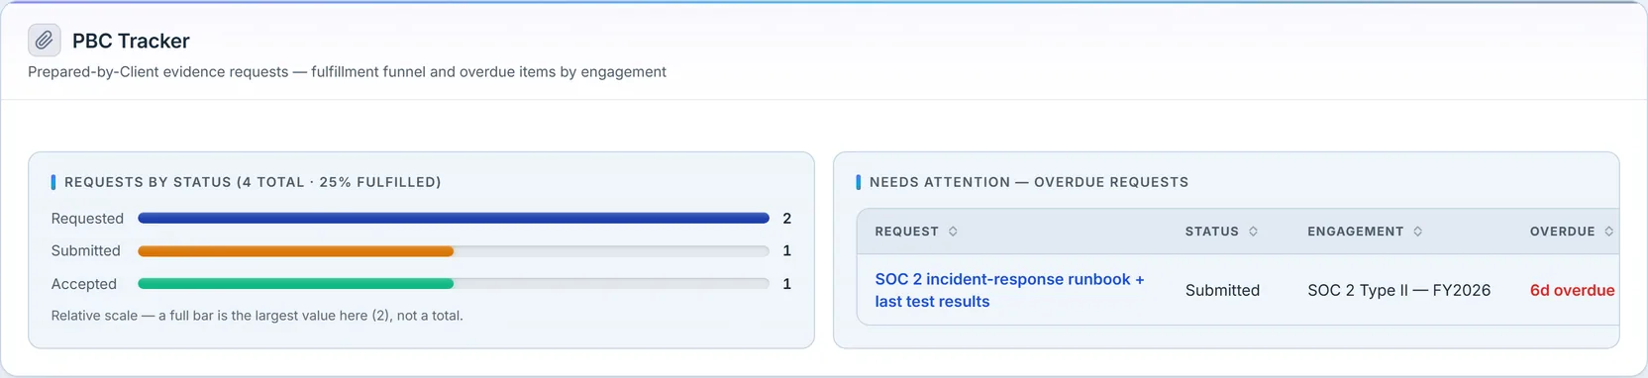
Task: Click the paperclip PBC Tracker icon
Action: [44, 41]
